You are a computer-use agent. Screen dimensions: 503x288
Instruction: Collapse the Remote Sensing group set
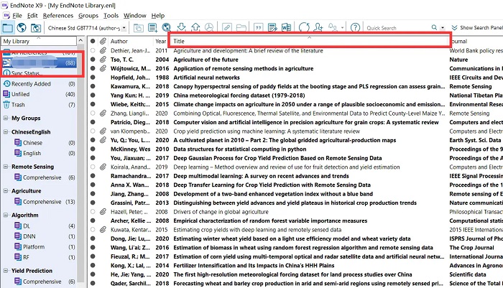click(x=6, y=167)
